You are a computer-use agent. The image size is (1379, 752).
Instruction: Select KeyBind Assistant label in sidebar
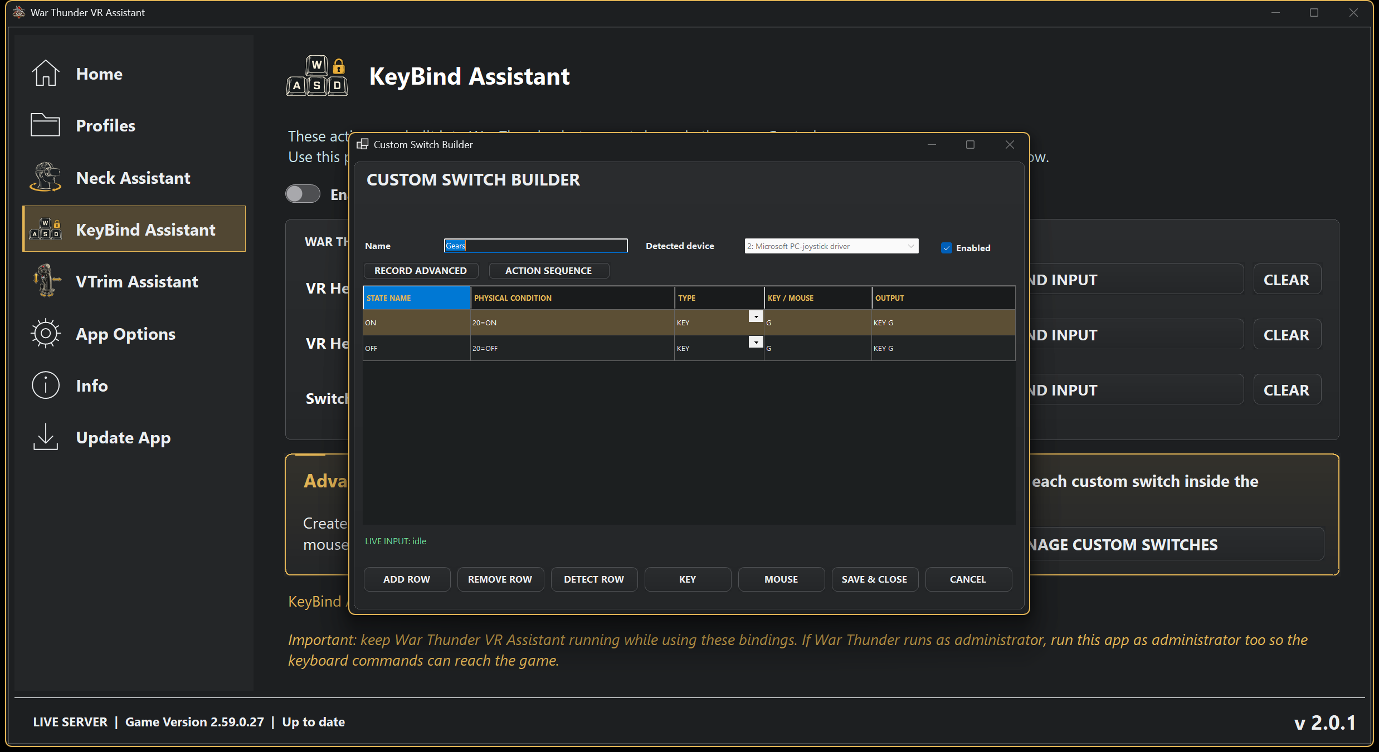point(145,229)
